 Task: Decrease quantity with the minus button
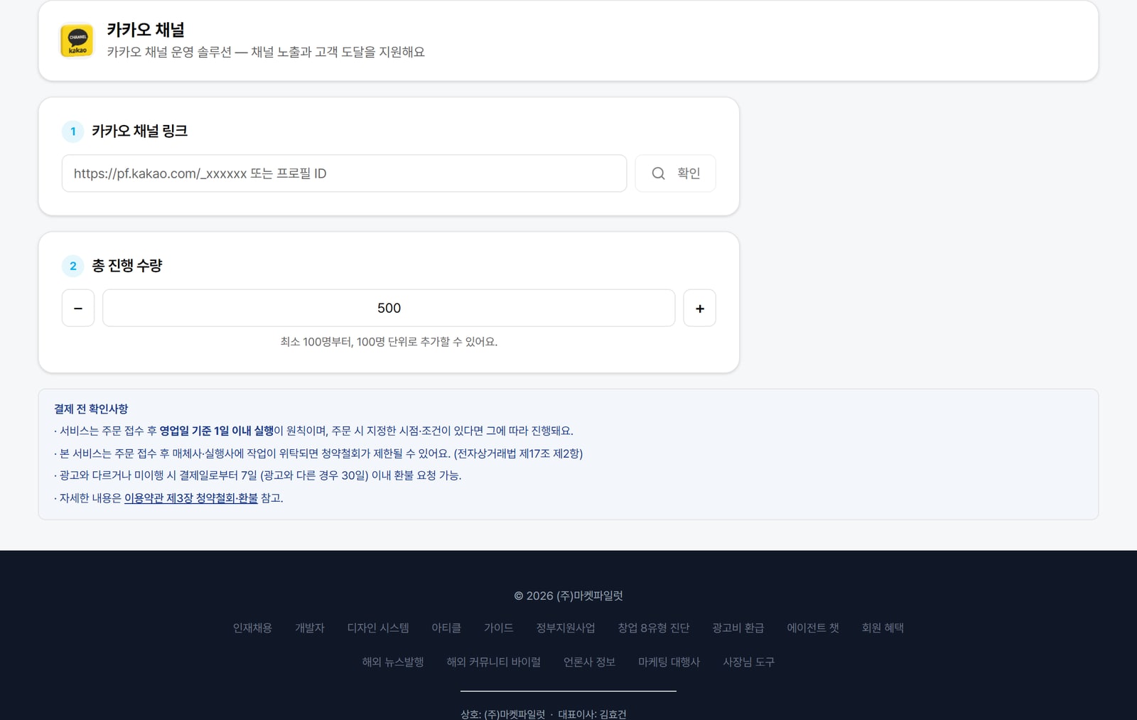tap(78, 308)
